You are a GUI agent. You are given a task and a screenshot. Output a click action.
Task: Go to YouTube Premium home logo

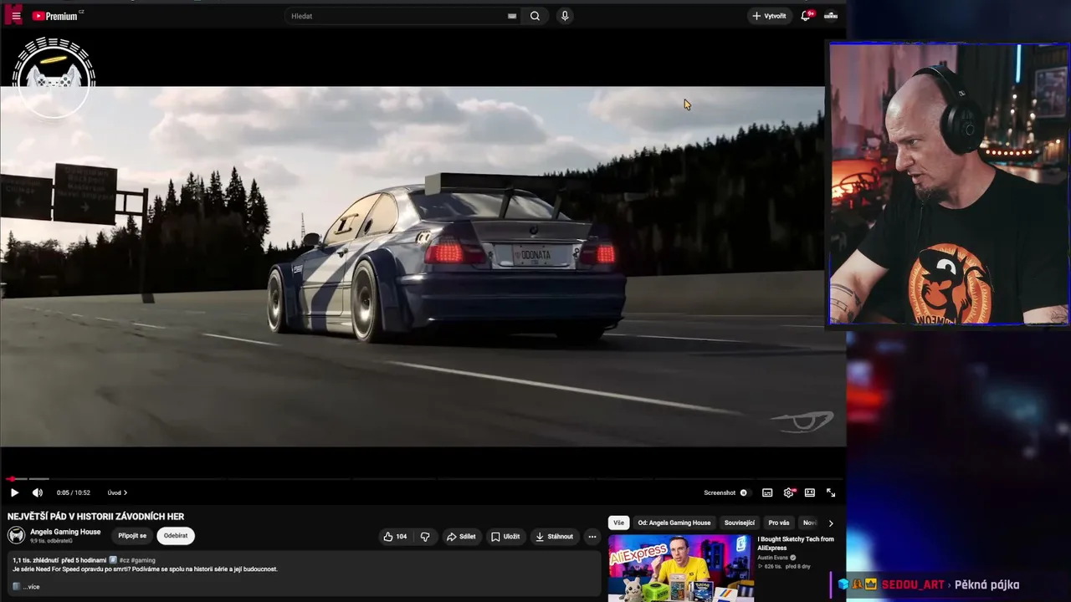point(57,16)
